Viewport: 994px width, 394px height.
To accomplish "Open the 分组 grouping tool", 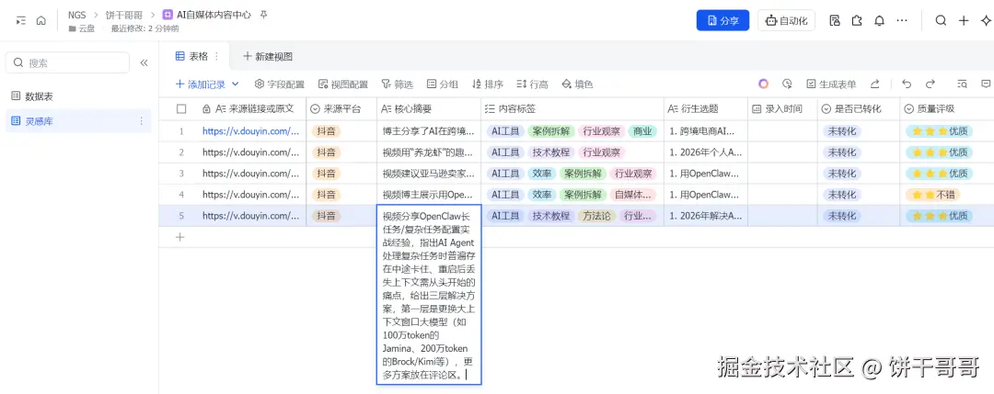I will (443, 84).
